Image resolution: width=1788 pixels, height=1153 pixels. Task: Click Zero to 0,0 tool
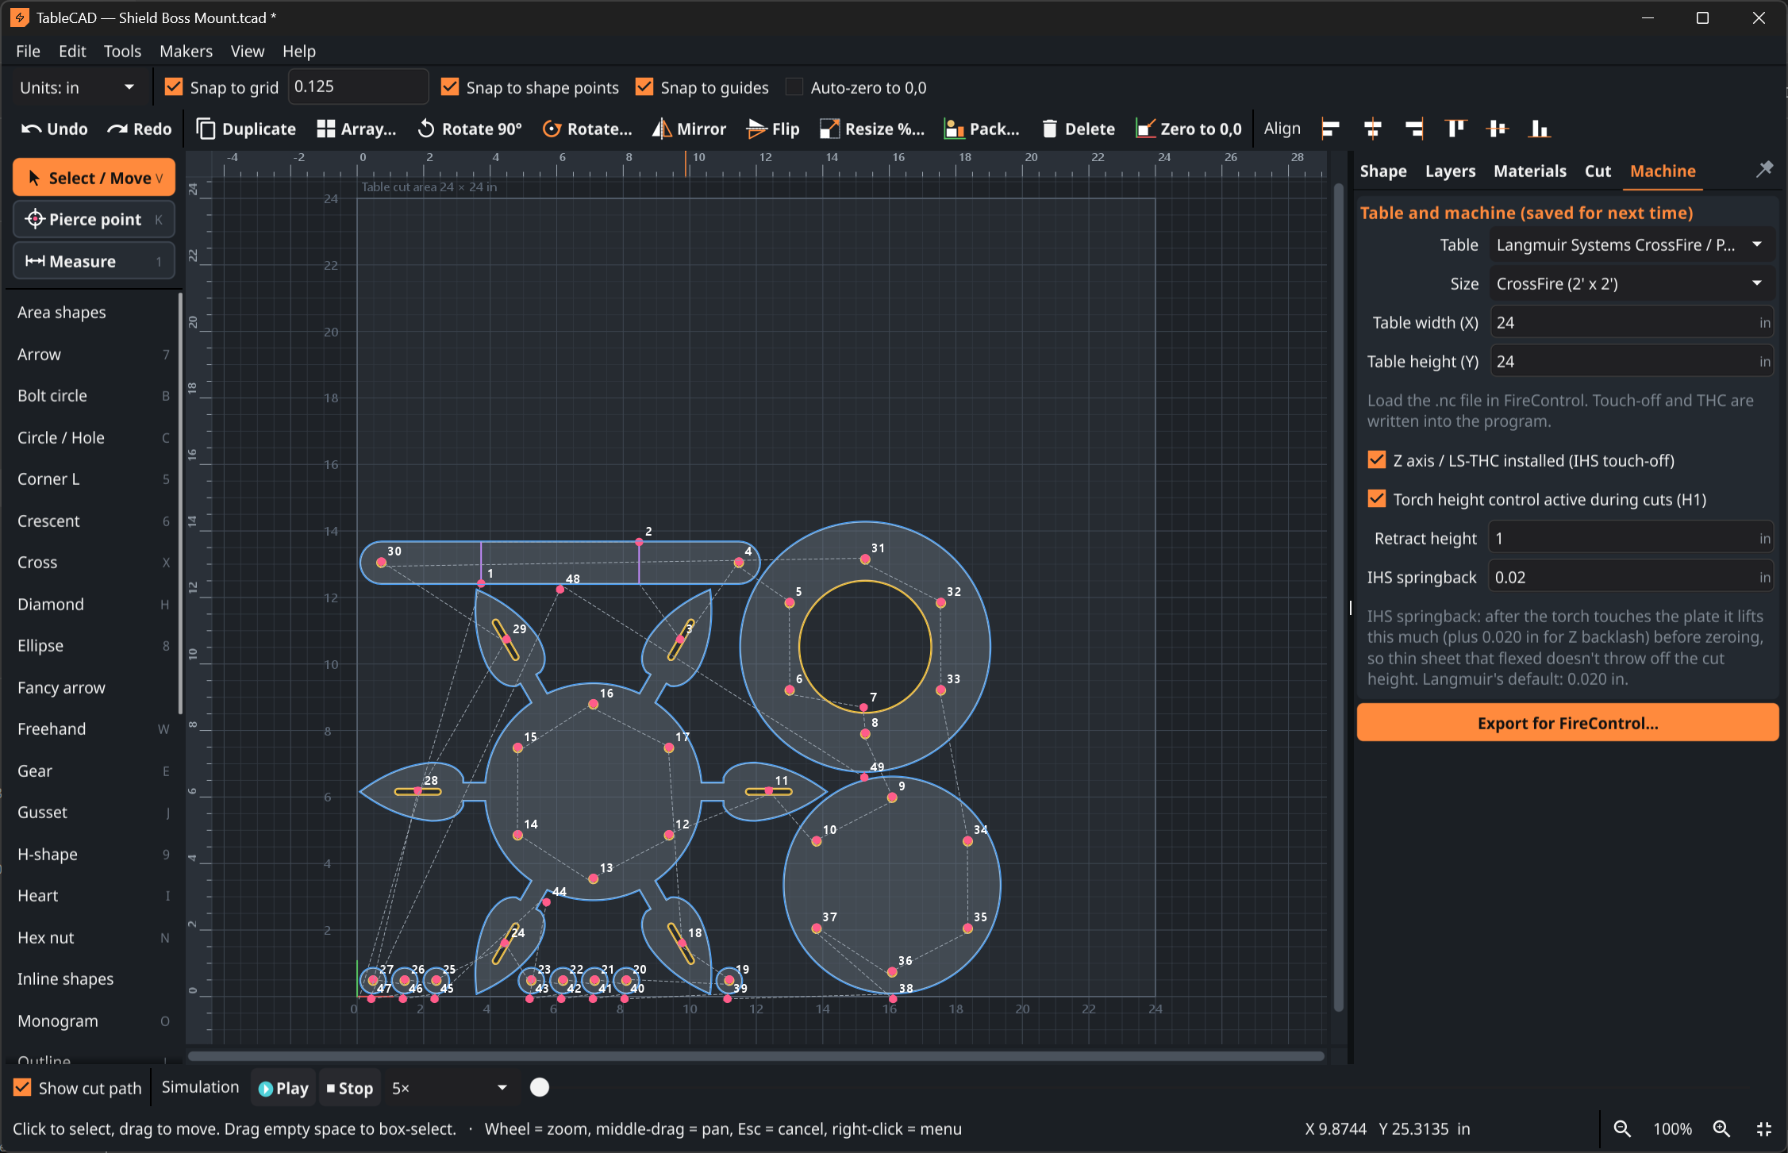coord(1188,129)
